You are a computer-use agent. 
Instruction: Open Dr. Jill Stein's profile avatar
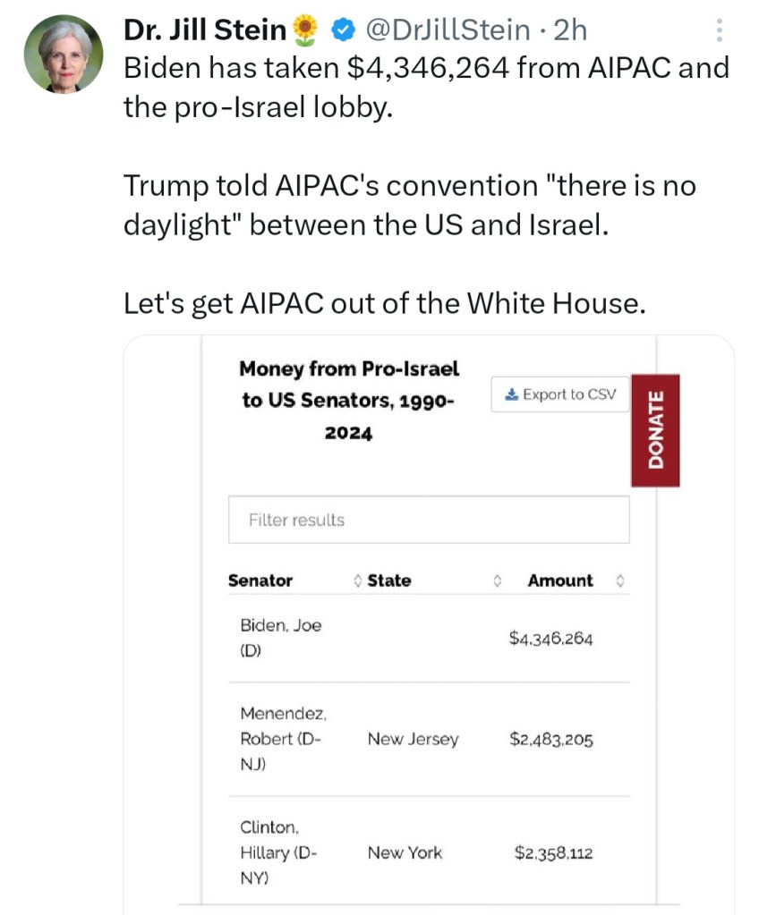pos(64,54)
